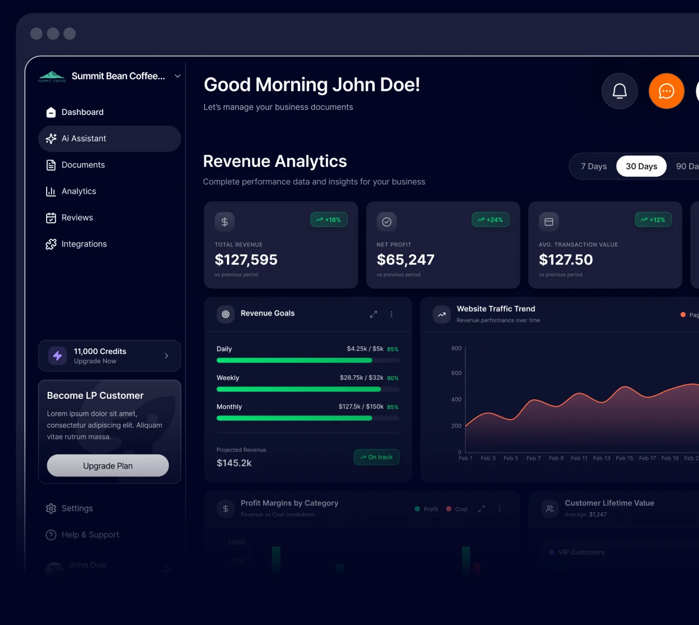This screenshot has width=699, height=625.
Task: Open Integrations from the sidebar
Action: coord(110,244)
